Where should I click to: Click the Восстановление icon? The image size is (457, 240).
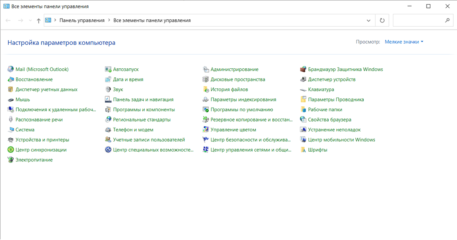coord(10,79)
